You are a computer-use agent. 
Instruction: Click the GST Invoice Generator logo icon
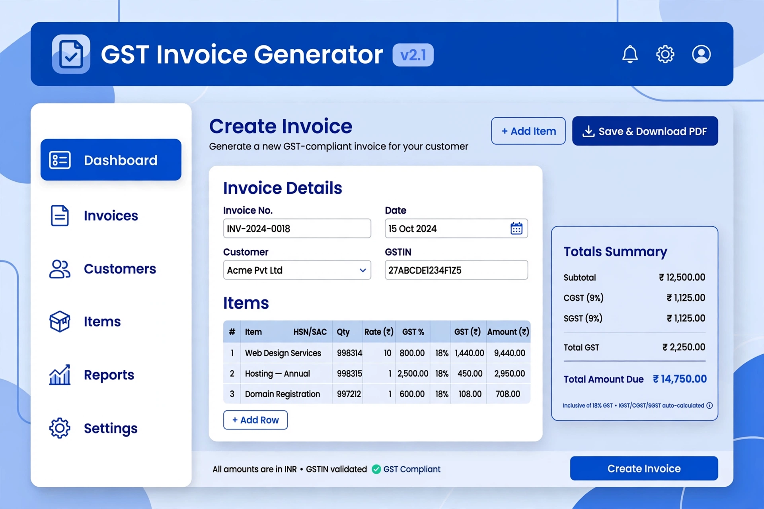(x=71, y=54)
